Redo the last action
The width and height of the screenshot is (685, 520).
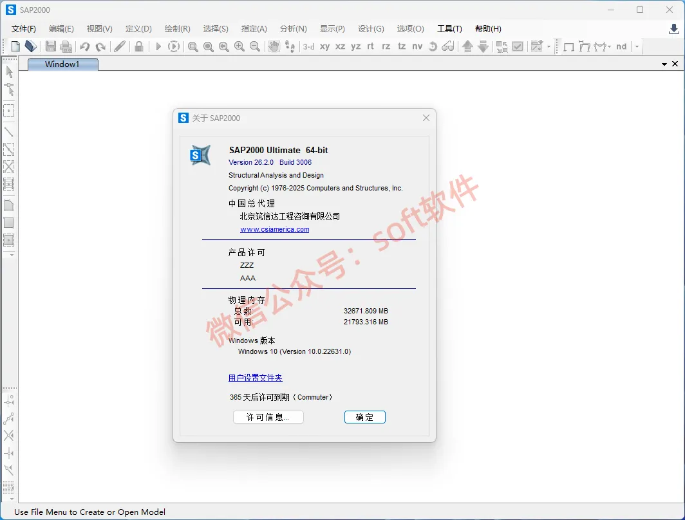point(100,46)
